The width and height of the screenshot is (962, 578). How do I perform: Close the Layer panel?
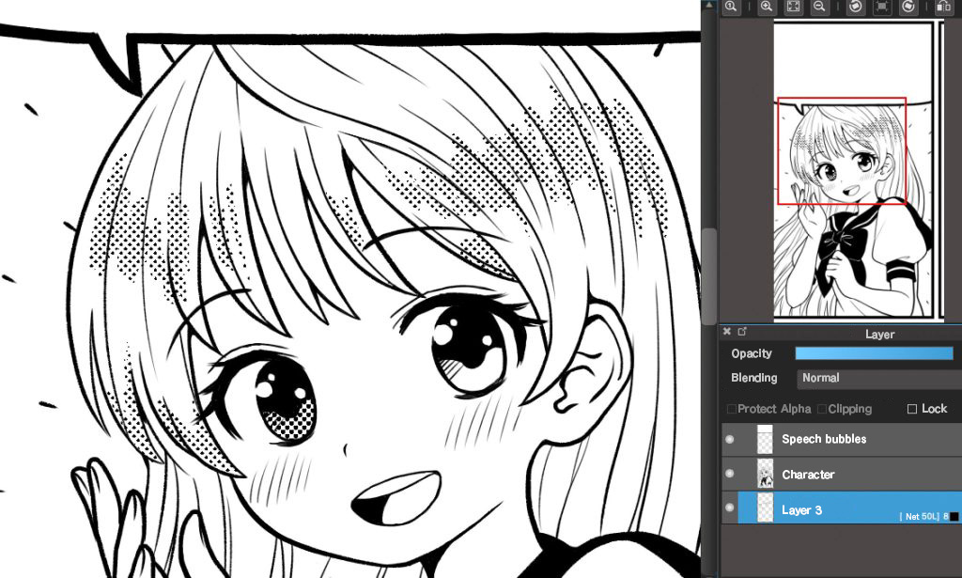coord(727,332)
